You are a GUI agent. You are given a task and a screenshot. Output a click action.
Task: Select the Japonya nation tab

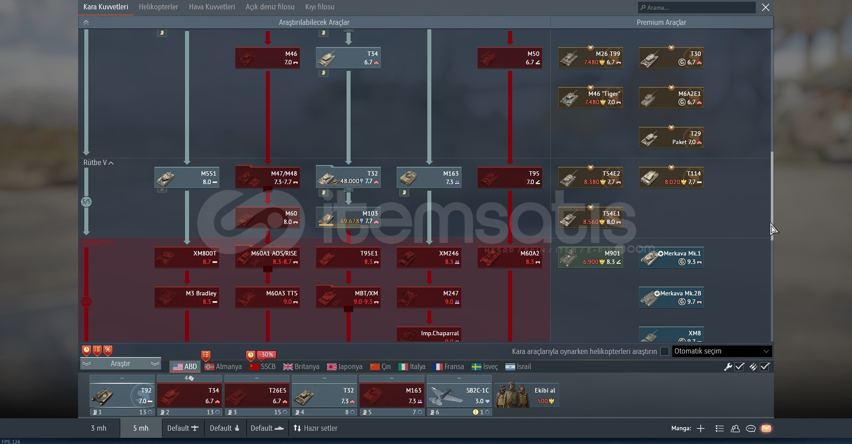(x=345, y=367)
